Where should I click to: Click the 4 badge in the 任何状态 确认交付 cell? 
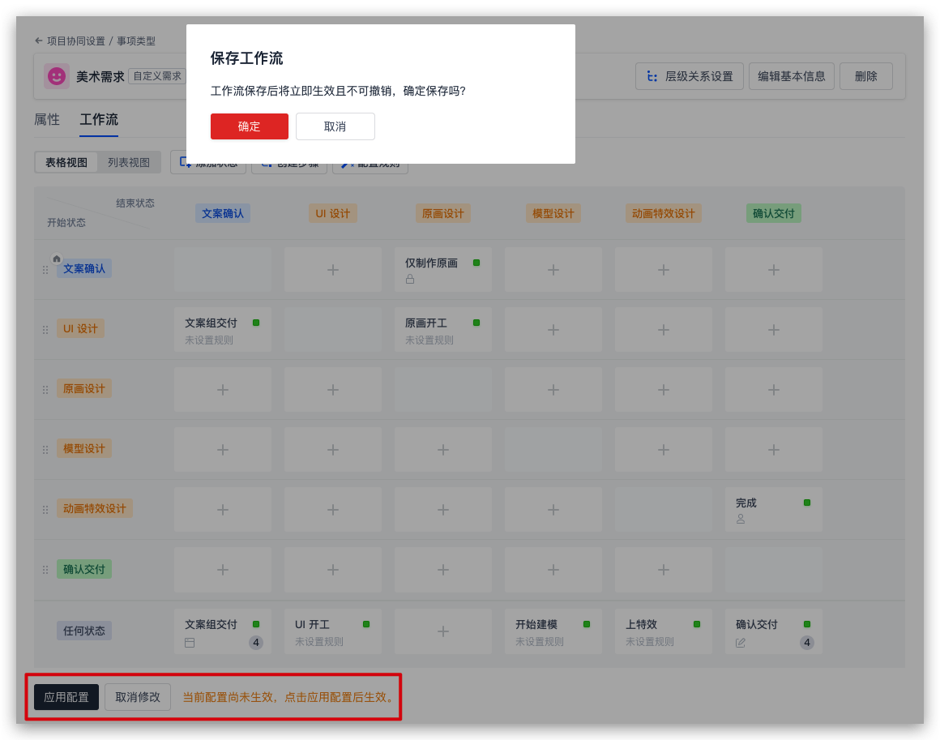(x=807, y=642)
